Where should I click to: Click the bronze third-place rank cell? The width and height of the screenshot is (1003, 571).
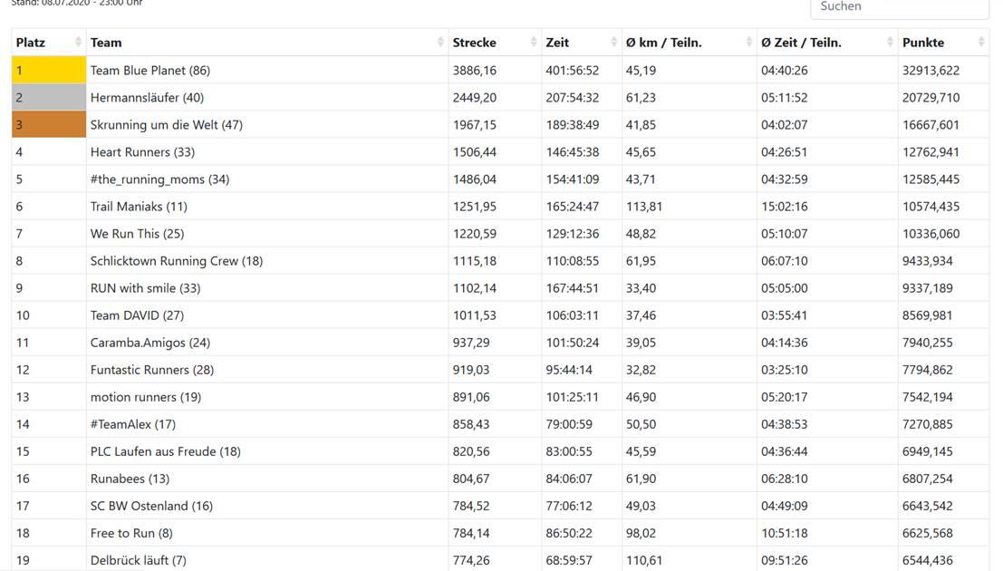49,124
